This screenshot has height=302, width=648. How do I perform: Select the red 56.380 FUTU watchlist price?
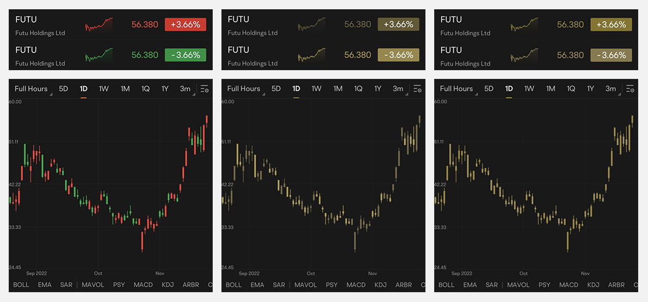145,24
